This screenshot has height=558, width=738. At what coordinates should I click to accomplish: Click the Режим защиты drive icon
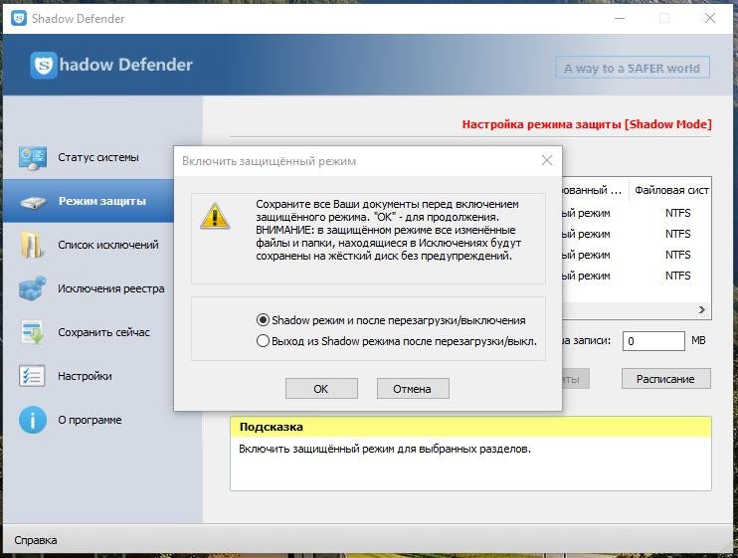33,202
